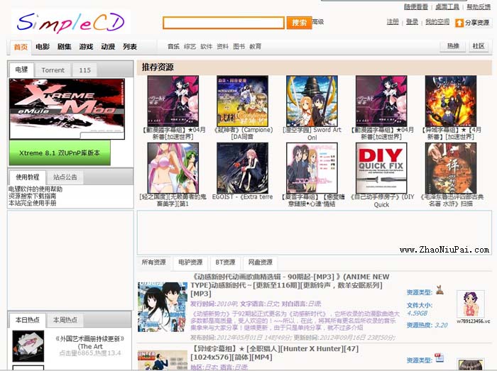Open the 帮助反馈 link
The height and width of the screenshot is (371, 497).
pyautogui.click(x=479, y=6)
